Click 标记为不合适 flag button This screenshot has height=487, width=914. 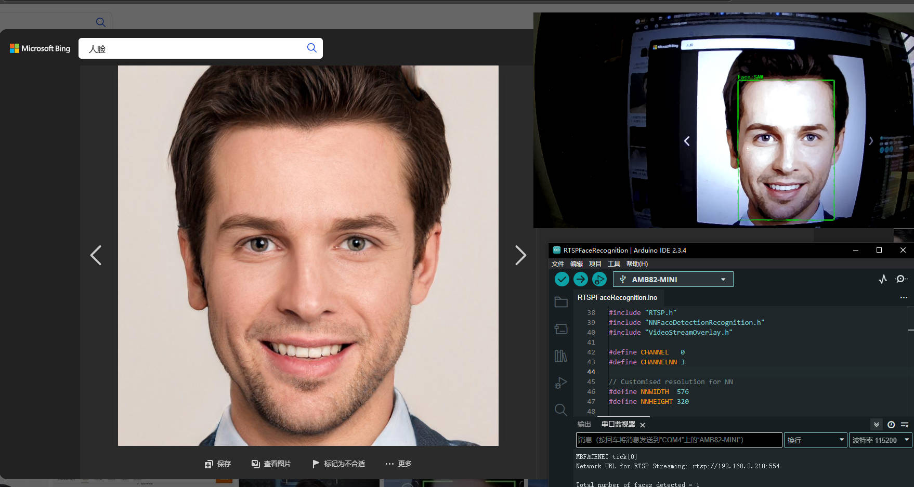point(338,464)
